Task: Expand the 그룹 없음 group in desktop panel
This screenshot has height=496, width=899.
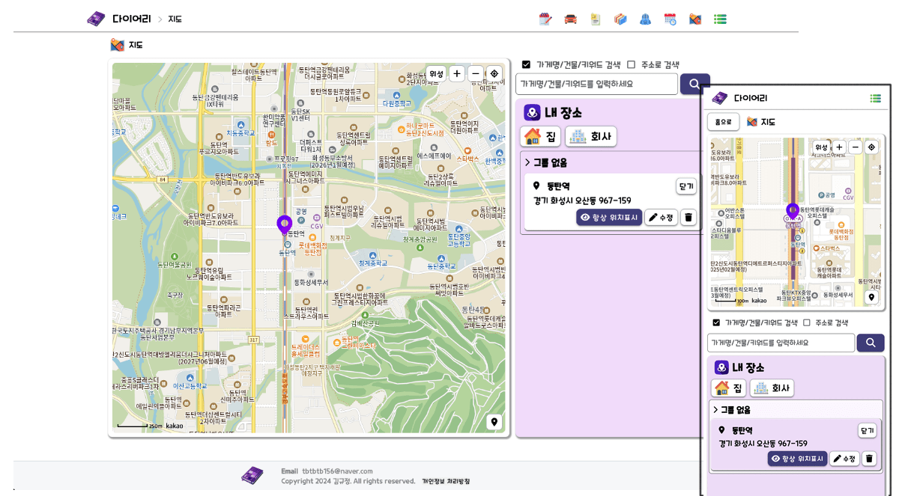Action: coord(545,162)
